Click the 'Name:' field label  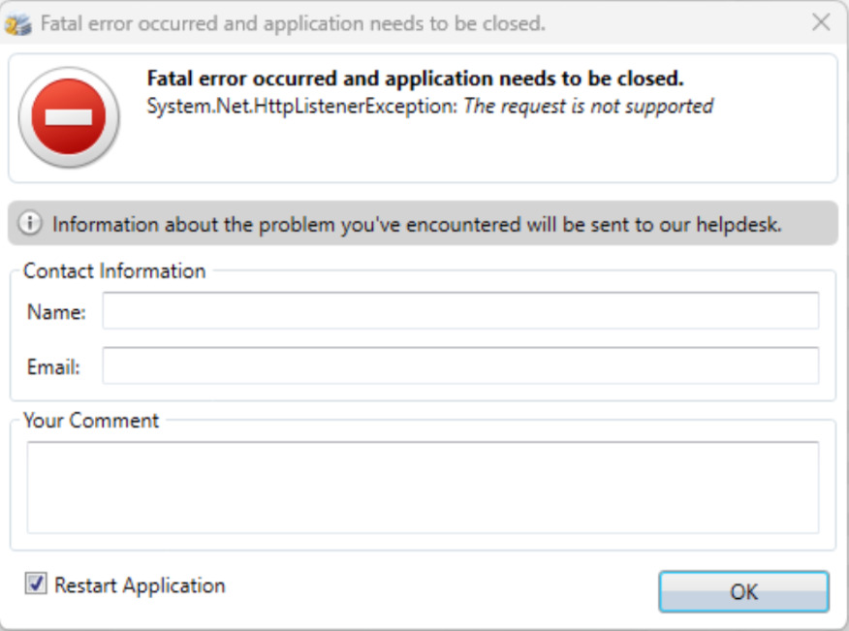coord(56,312)
